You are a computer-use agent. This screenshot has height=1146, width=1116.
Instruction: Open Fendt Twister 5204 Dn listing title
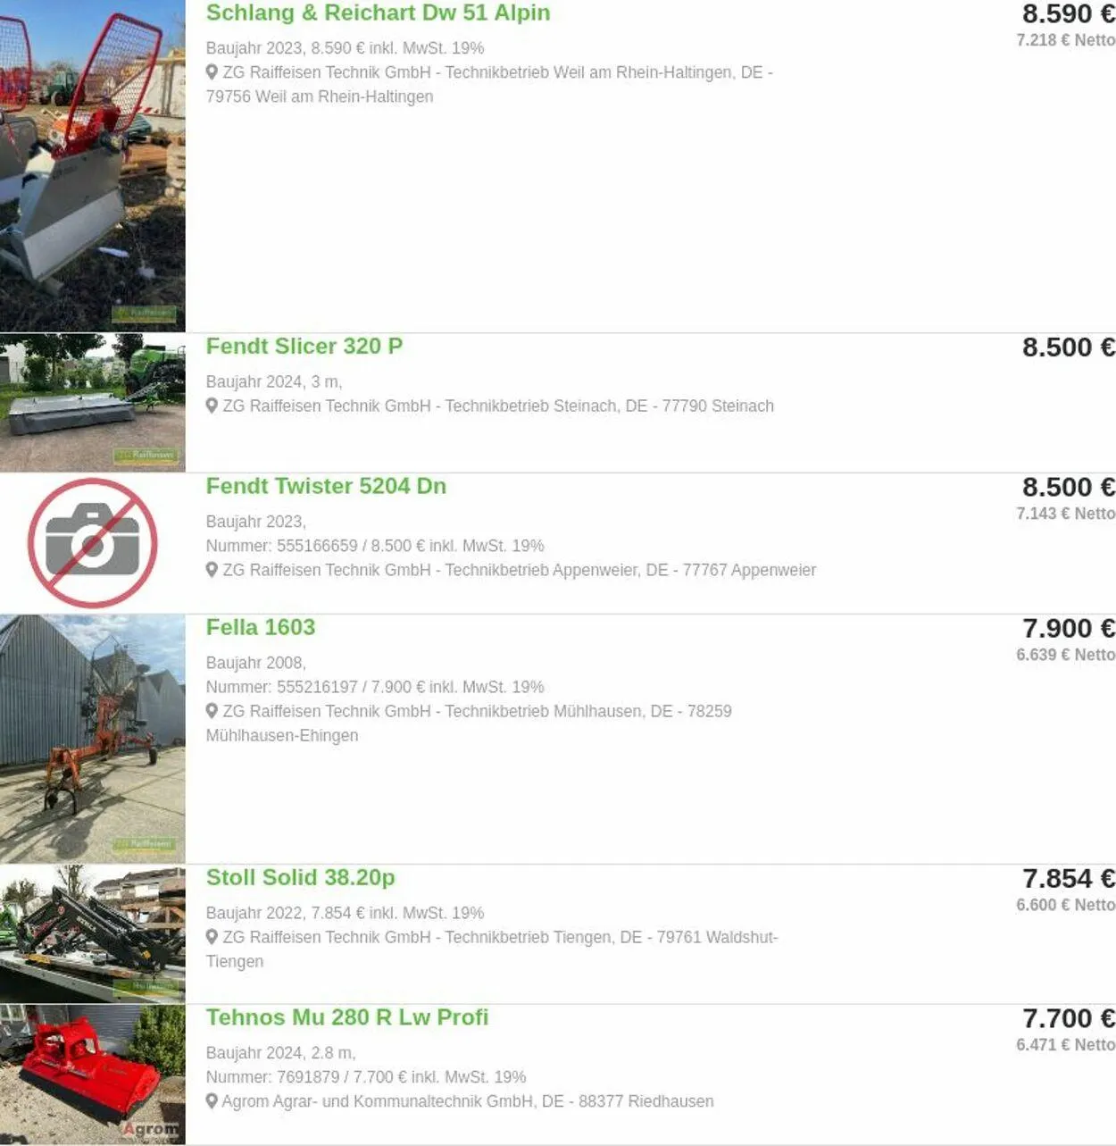(326, 487)
